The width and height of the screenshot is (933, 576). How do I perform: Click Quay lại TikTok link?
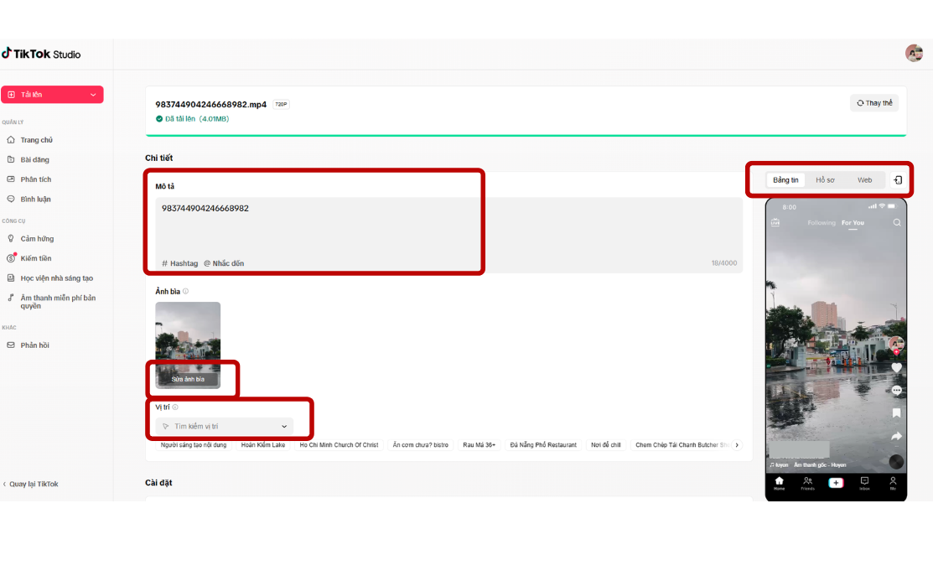(x=30, y=484)
